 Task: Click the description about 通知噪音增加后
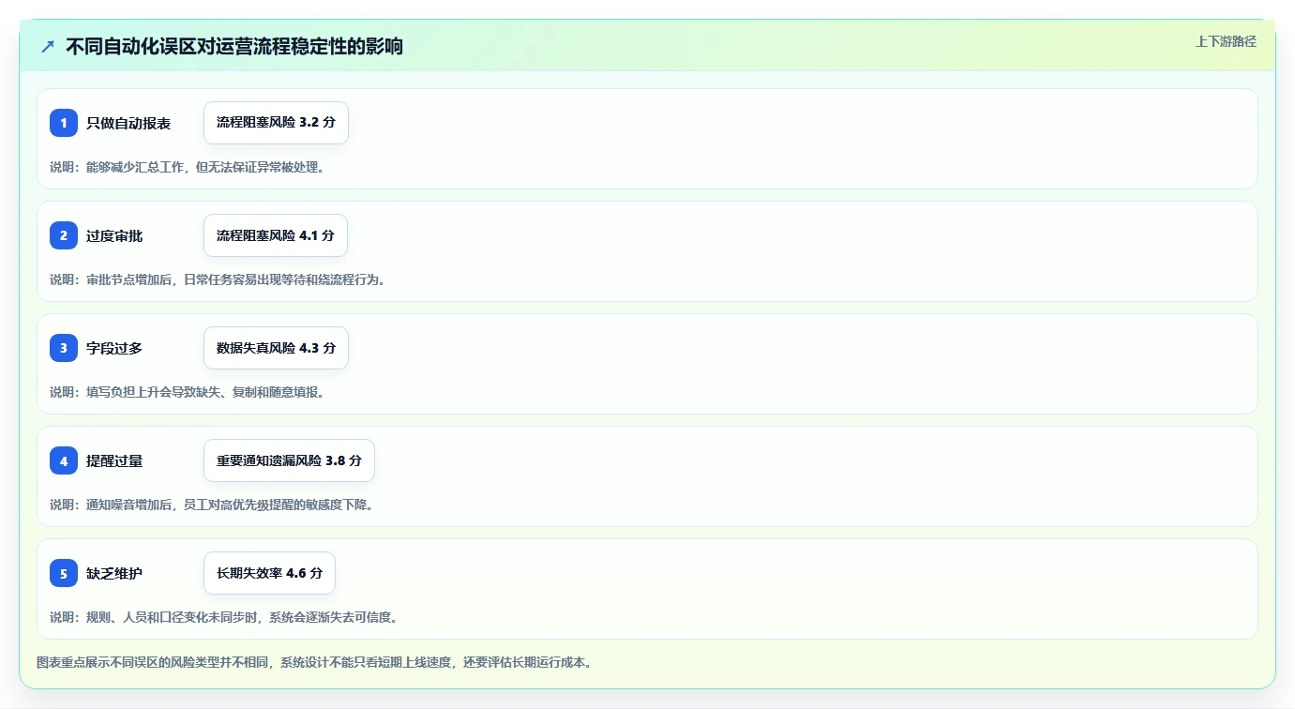[x=211, y=505]
